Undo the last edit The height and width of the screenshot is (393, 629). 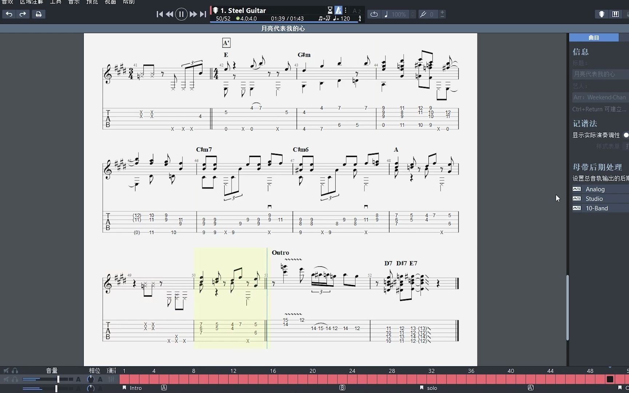9,14
